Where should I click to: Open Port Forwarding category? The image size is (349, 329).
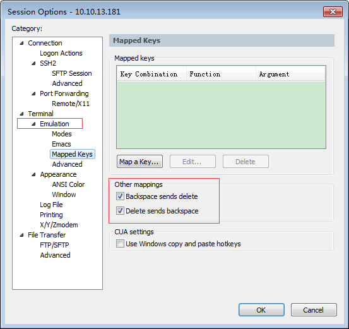click(x=64, y=93)
